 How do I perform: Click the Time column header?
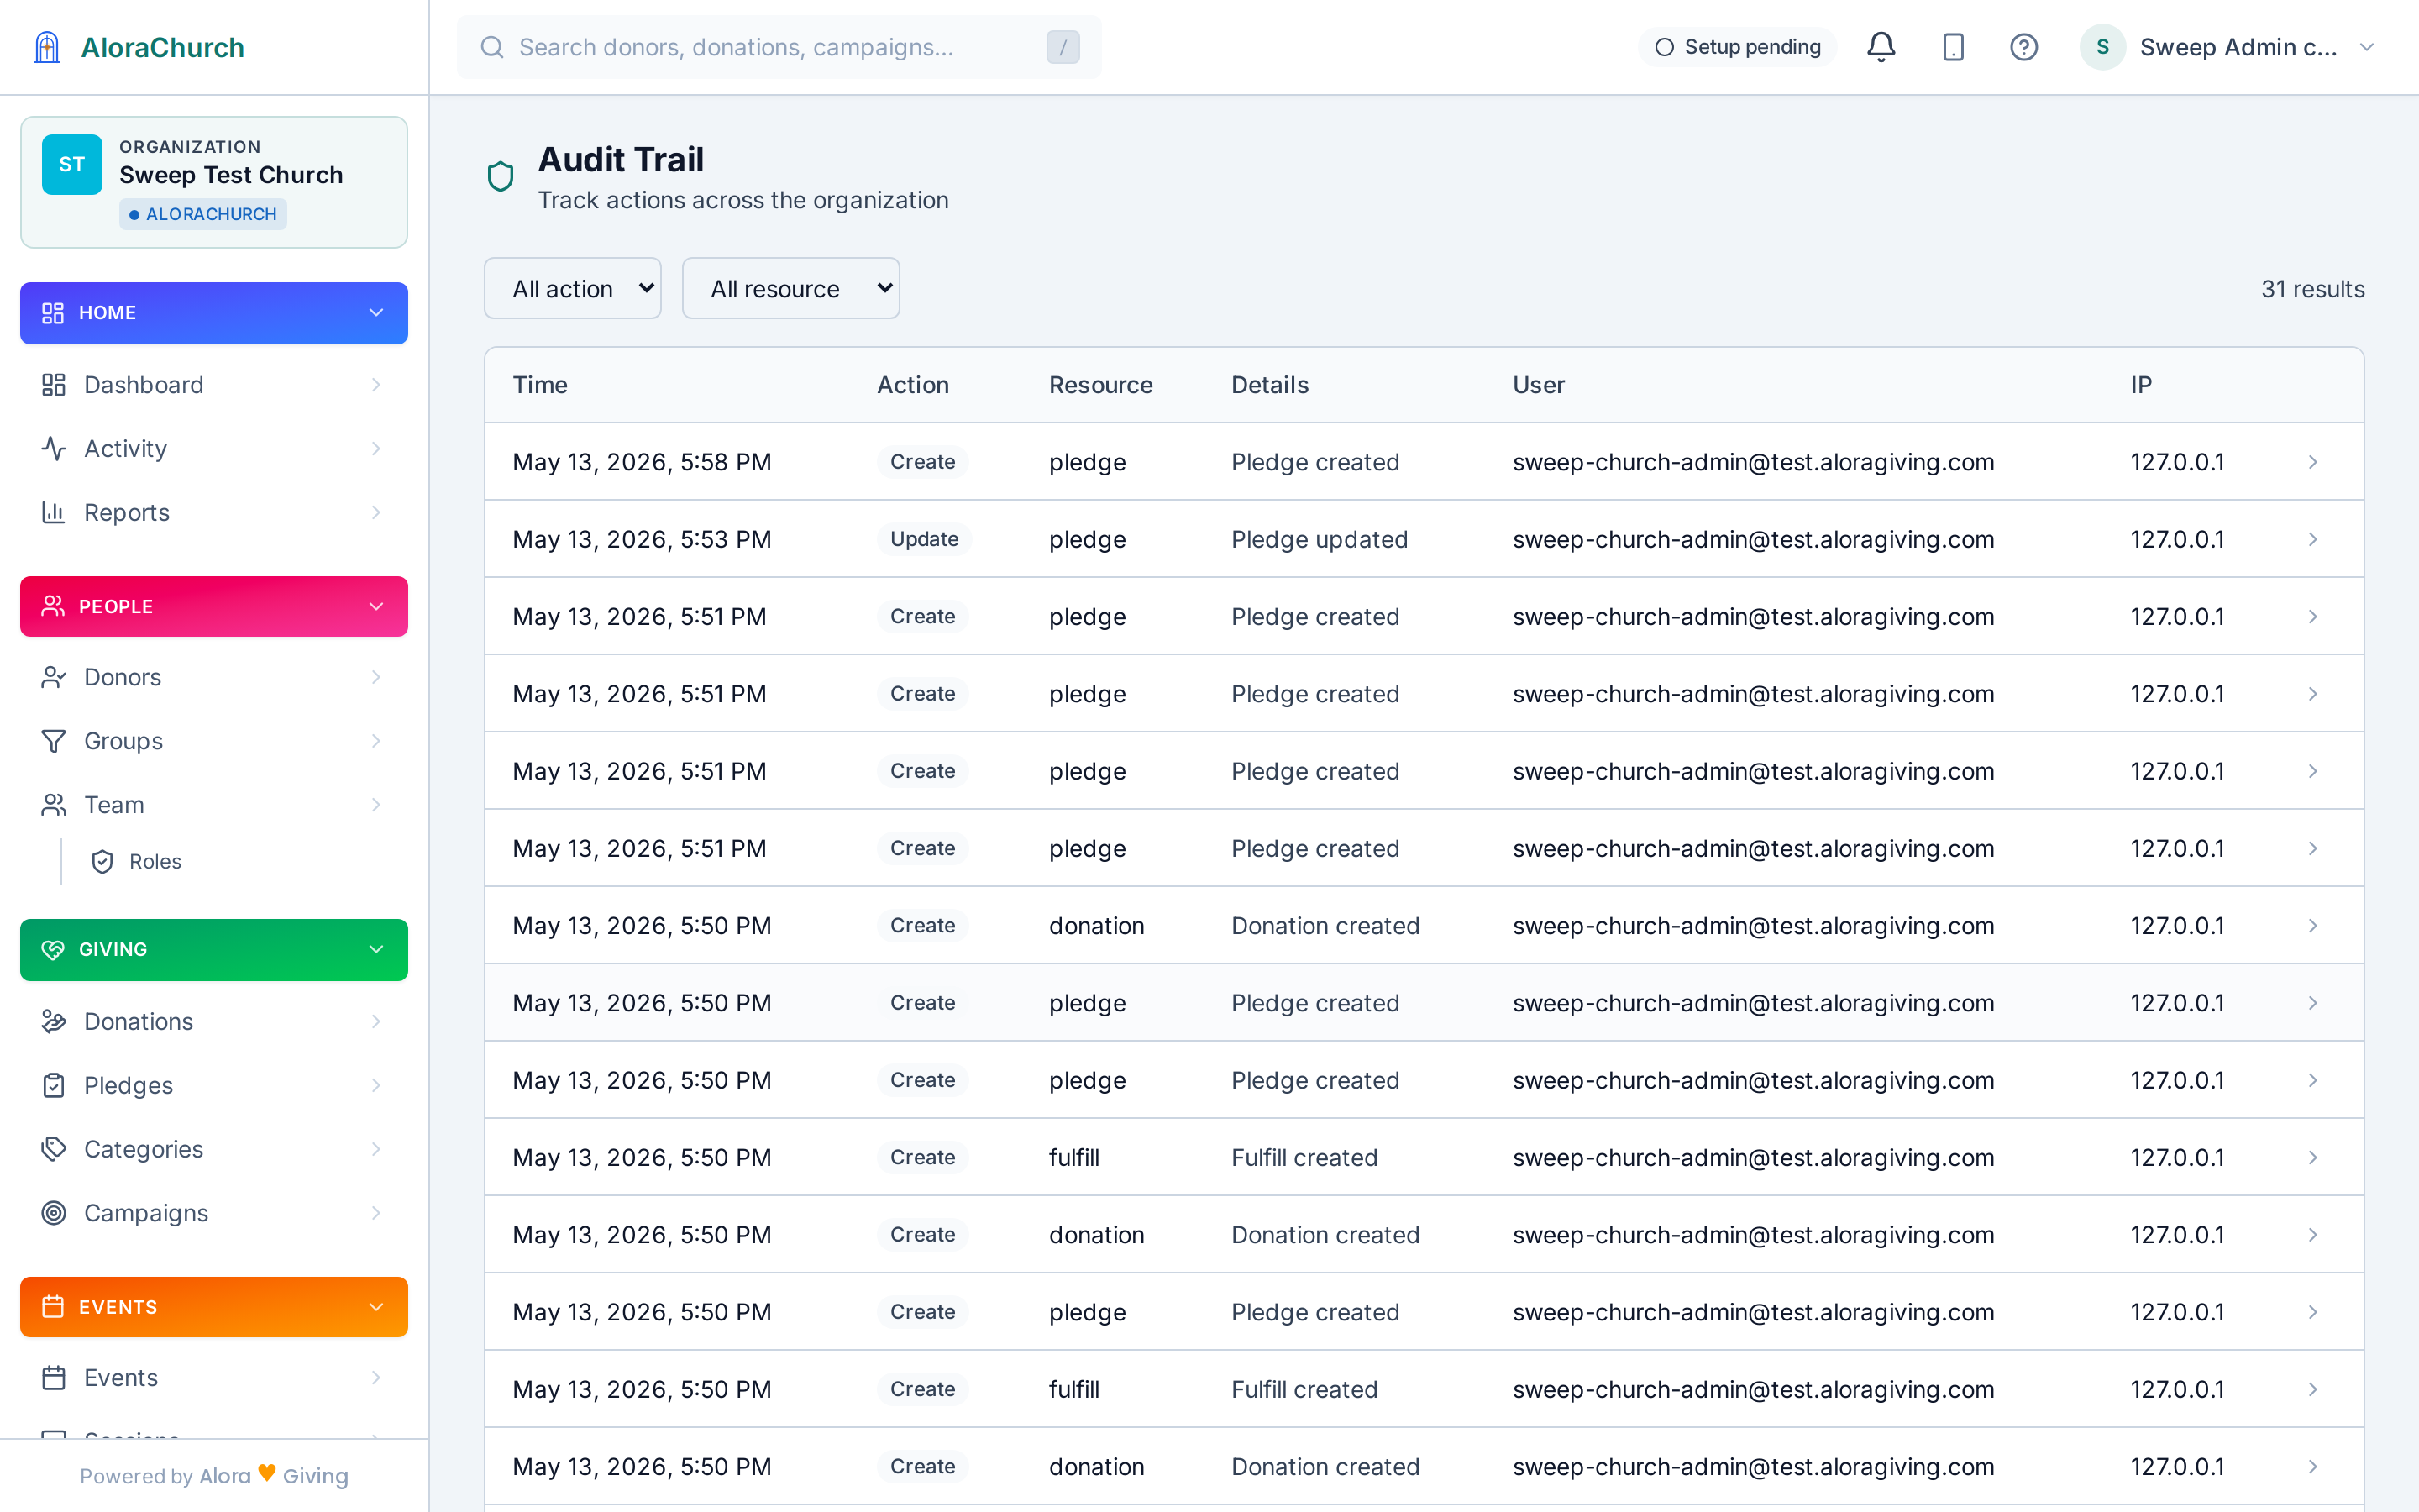coord(540,385)
